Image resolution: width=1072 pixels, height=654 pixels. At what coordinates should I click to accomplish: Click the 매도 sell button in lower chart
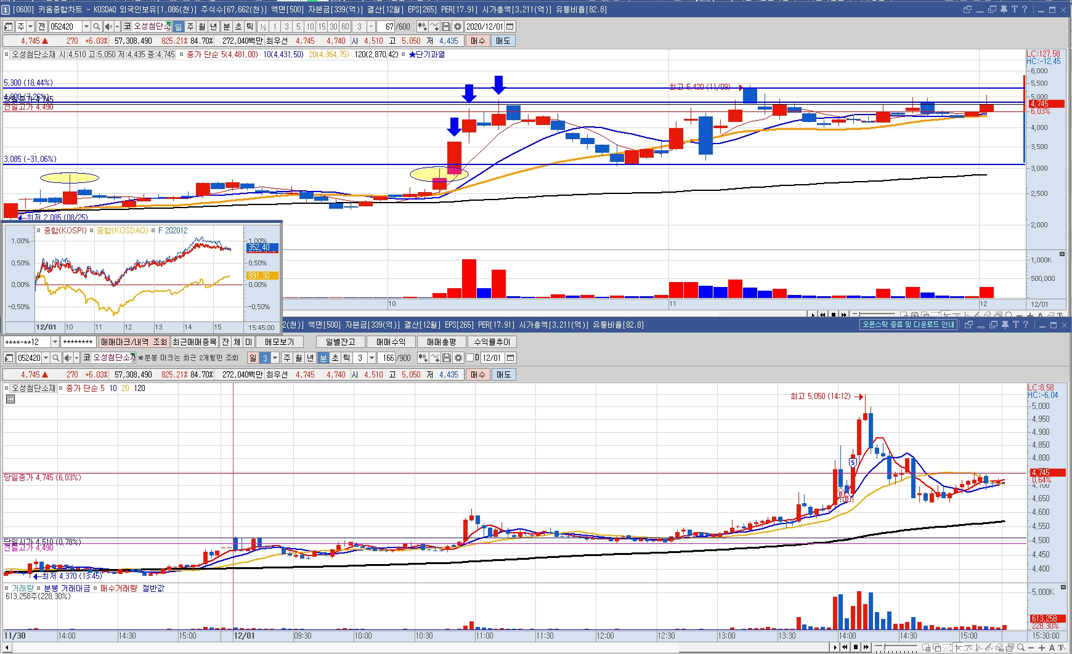click(x=503, y=374)
